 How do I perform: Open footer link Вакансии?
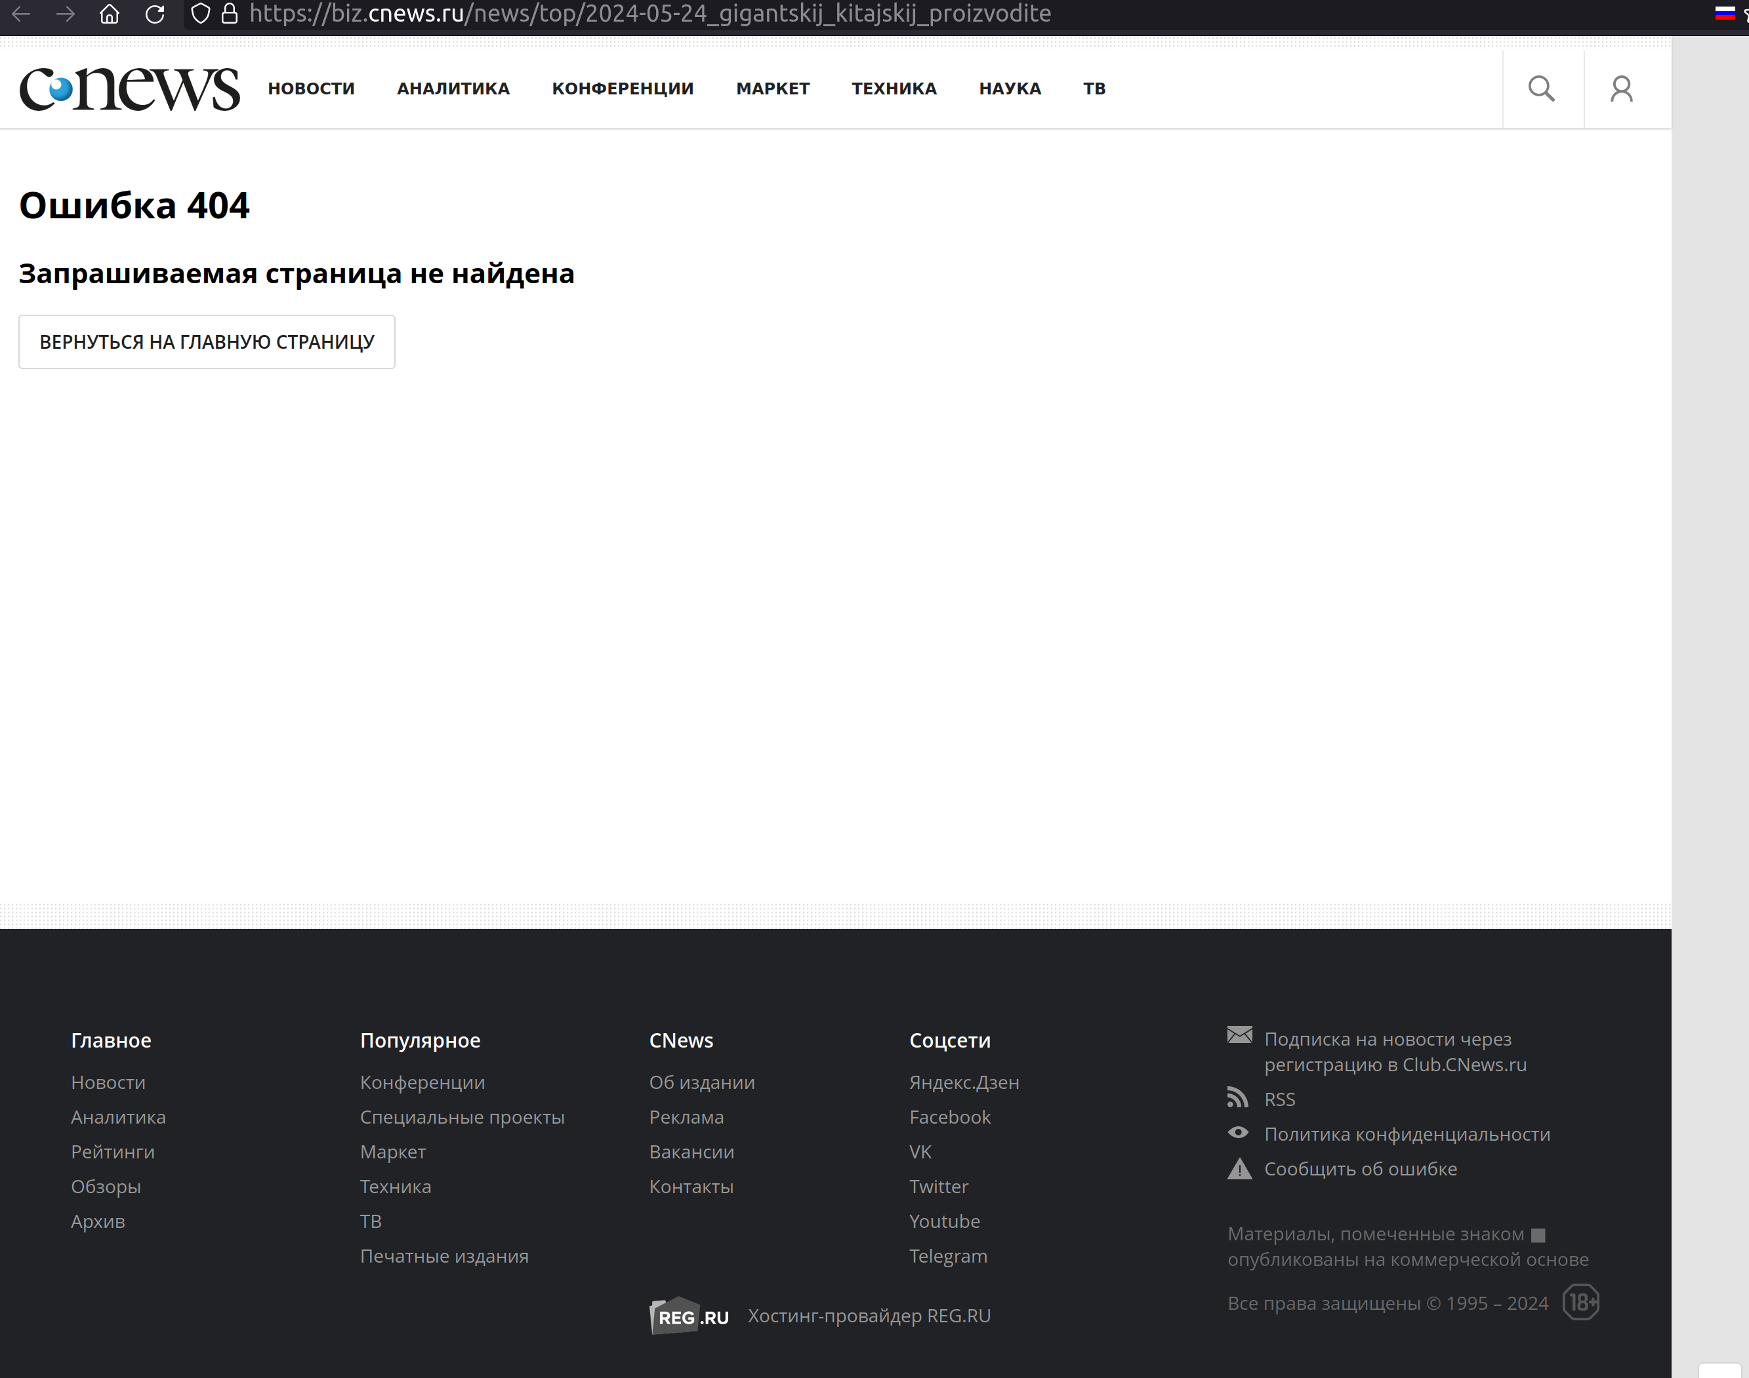[692, 1151]
